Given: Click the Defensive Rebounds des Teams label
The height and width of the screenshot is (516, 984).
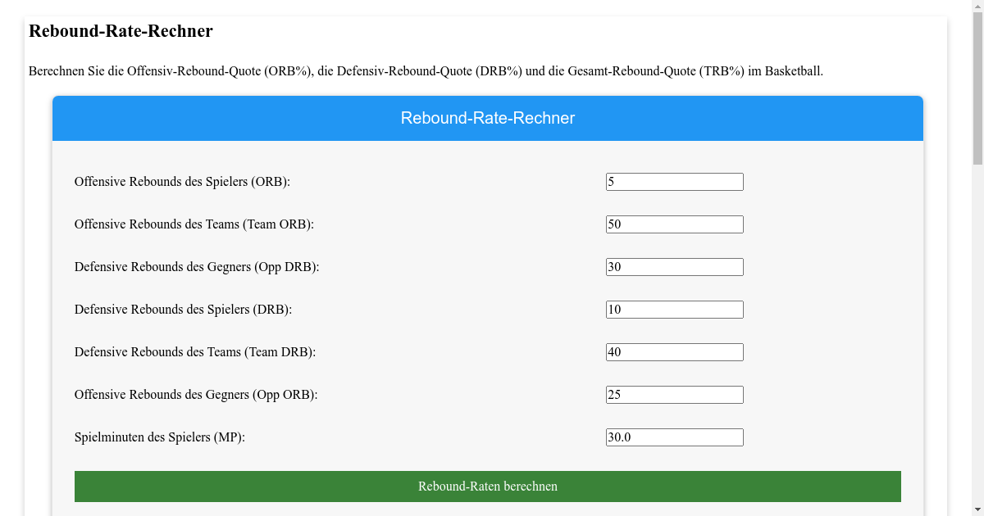Looking at the screenshot, I should click(193, 351).
